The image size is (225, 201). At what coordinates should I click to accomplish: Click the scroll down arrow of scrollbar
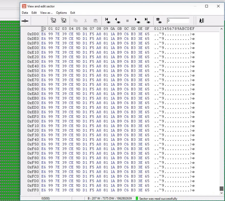click(x=221, y=193)
